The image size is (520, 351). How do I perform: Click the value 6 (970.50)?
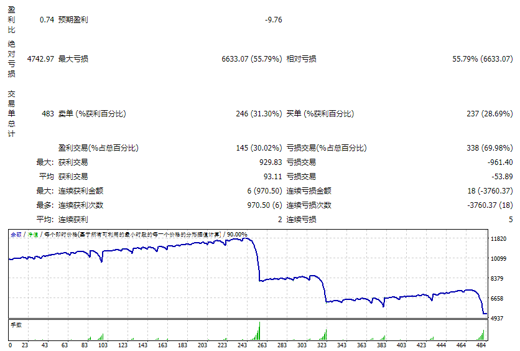tap(264, 191)
